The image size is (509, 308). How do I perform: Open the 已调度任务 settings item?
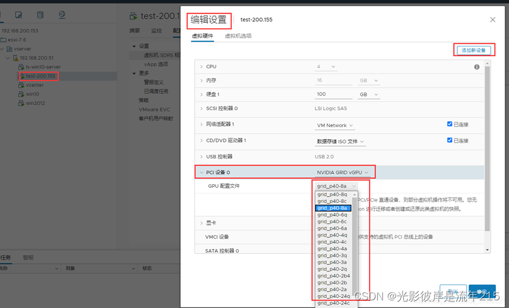point(156,91)
